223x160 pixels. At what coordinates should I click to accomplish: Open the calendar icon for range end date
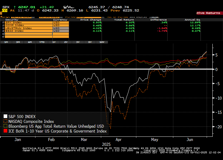click(62, 17)
